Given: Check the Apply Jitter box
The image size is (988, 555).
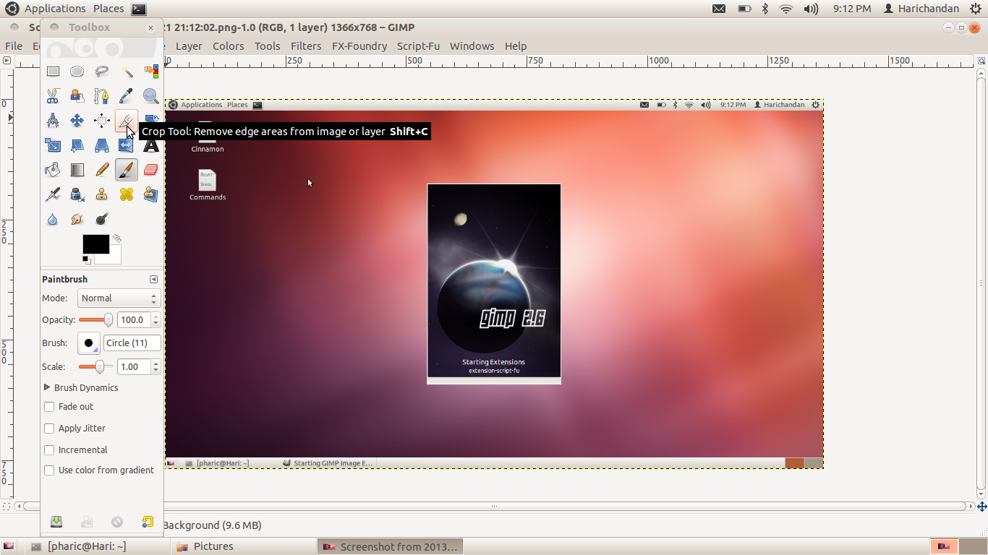Looking at the screenshot, I should click(49, 429).
